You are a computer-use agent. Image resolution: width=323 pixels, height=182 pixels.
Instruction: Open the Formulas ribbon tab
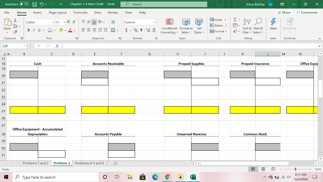tap(80, 12)
